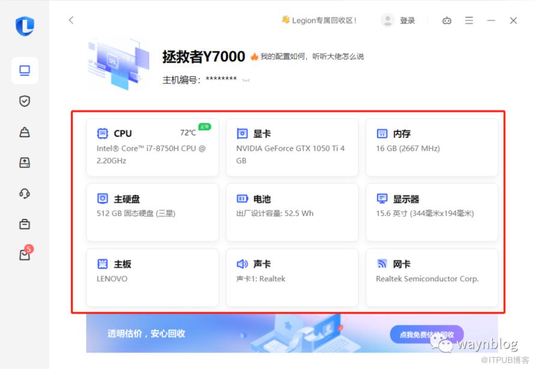The width and height of the screenshot is (535, 369).
Task: Select the 512 GB 固态硬盘 text
Action: [136, 213]
